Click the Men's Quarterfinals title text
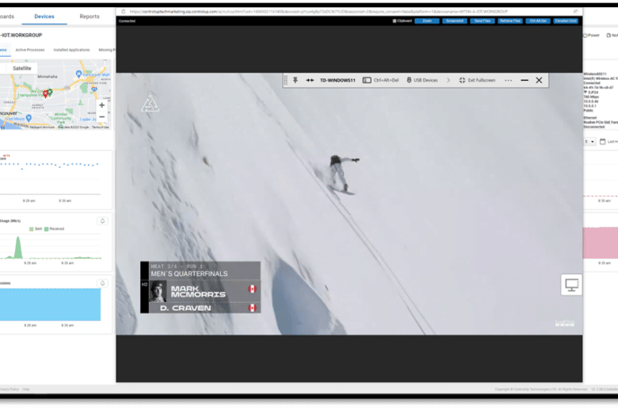This screenshot has height=408, width=618. [x=189, y=274]
